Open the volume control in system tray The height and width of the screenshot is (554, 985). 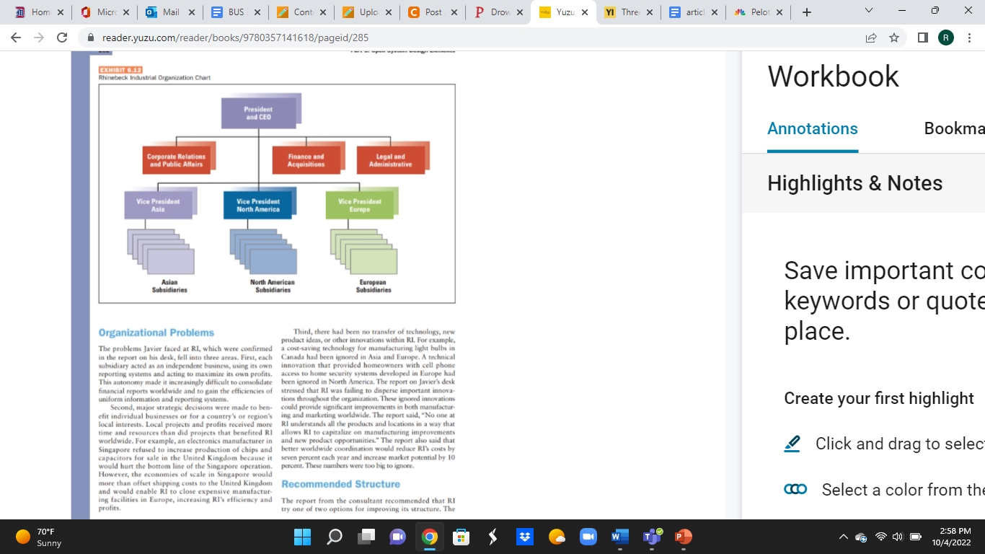click(x=898, y=537)
